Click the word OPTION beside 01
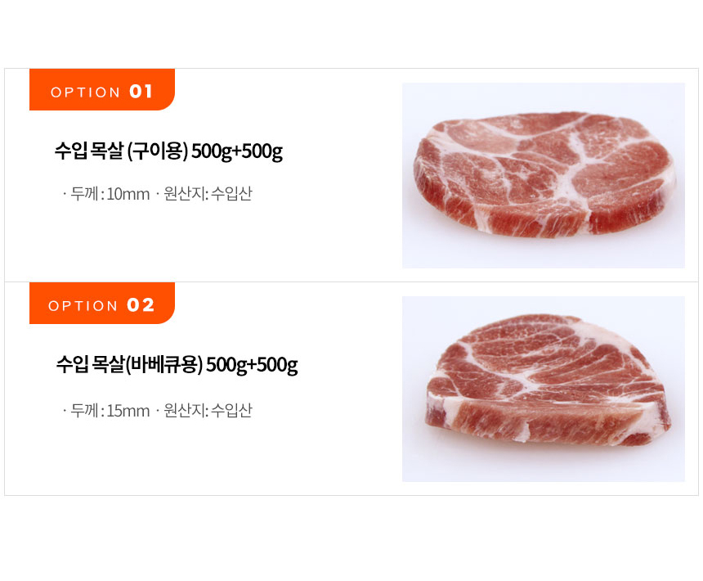Image resolution: width=703 pixels, height=581 pixels. coord(85,92)
